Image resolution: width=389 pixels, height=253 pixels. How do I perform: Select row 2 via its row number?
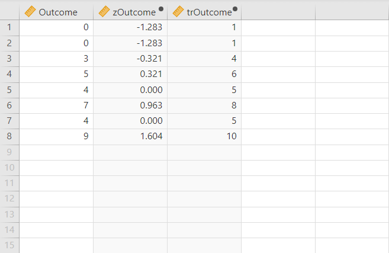pos(9,43)
